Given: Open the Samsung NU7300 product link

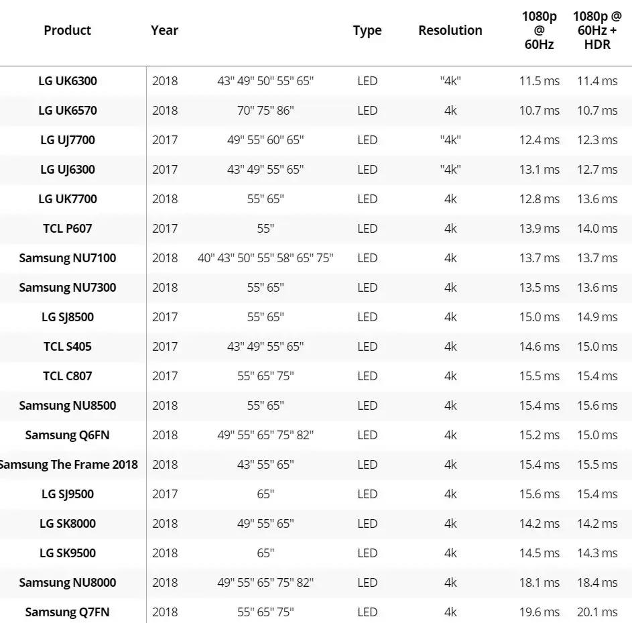Looking at the screenshot, I should tap(67, 288).
